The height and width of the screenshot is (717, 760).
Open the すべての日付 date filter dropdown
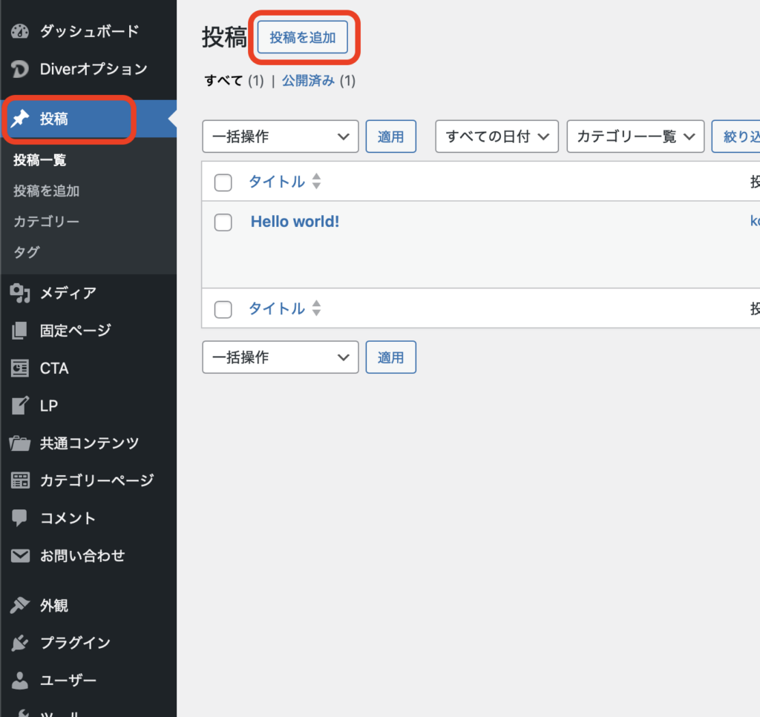tap(497, 136)
